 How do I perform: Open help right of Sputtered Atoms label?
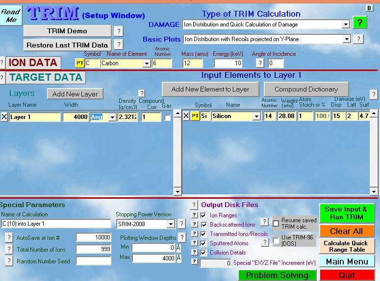tap(265, 242)
